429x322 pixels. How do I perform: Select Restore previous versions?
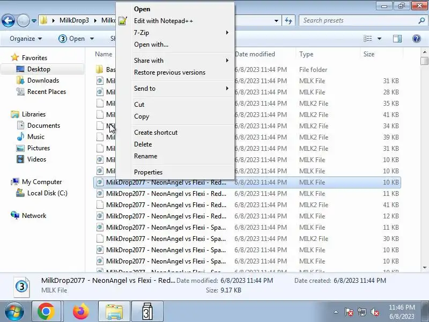[x=175, y=72]
